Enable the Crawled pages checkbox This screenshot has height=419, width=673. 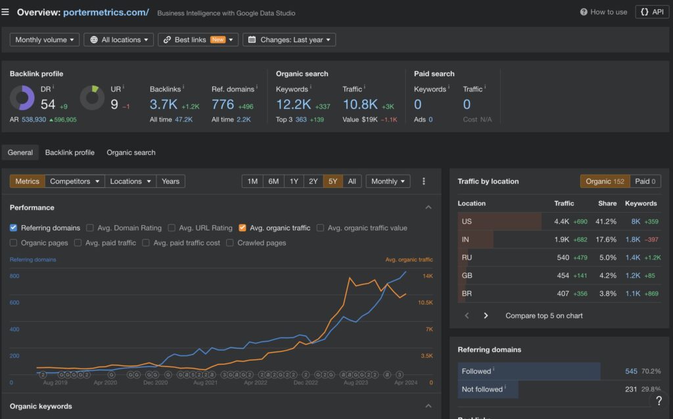point(229,243)
